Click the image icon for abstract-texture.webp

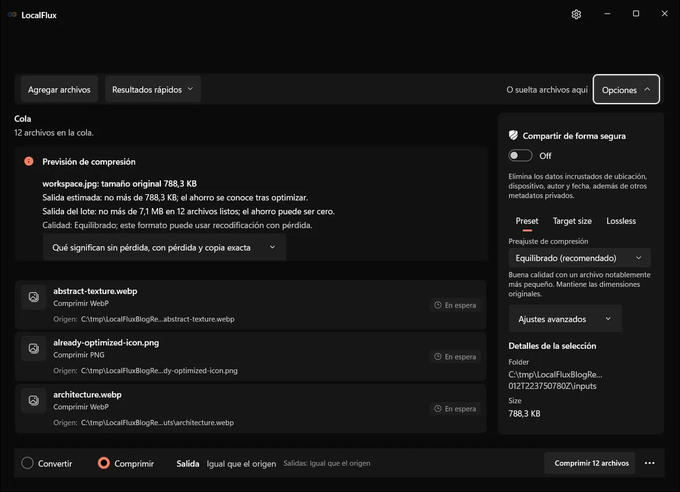[33, 297]
